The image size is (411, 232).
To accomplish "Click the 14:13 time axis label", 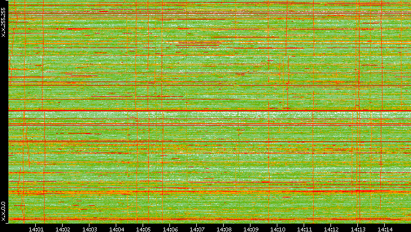I will (x=358, y=229).
